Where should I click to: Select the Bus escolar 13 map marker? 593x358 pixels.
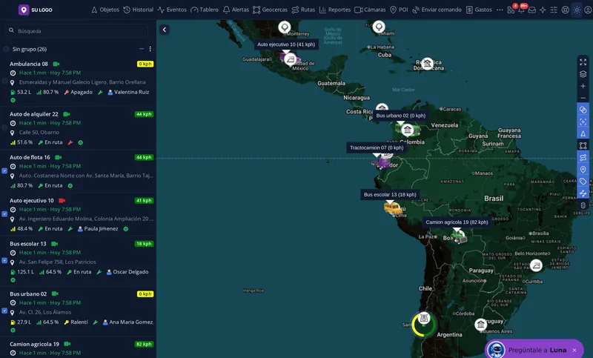393,208
